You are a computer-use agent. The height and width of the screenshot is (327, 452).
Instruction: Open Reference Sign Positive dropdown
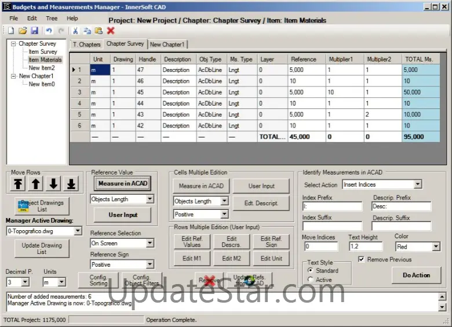point(150,264)
